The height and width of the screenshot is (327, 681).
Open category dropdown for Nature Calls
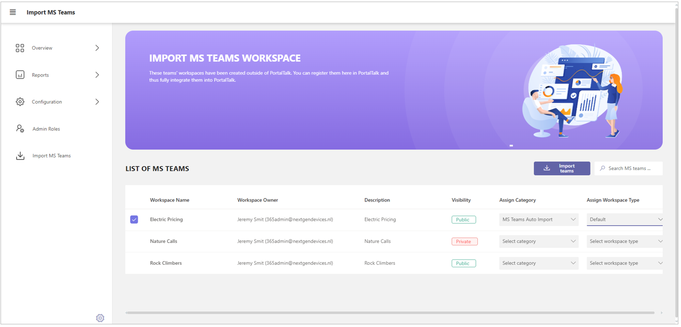[x=539, y=242]
